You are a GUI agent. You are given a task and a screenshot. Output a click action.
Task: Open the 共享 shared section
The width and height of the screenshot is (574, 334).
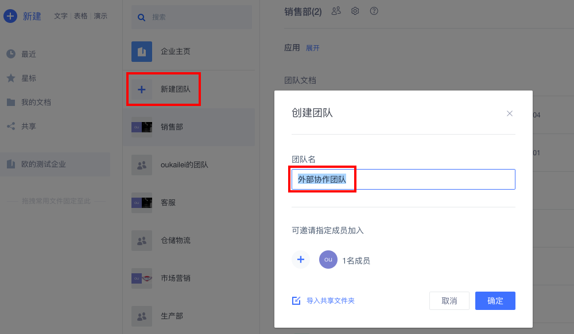point(29,127)
